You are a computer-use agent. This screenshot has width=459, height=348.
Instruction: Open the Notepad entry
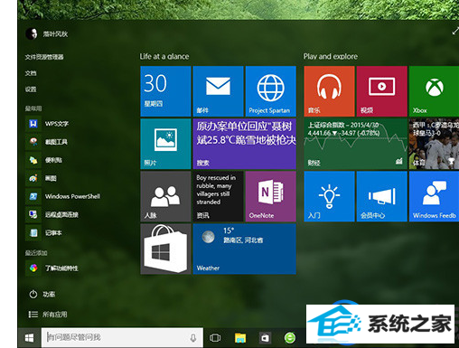tap(44, 232)
